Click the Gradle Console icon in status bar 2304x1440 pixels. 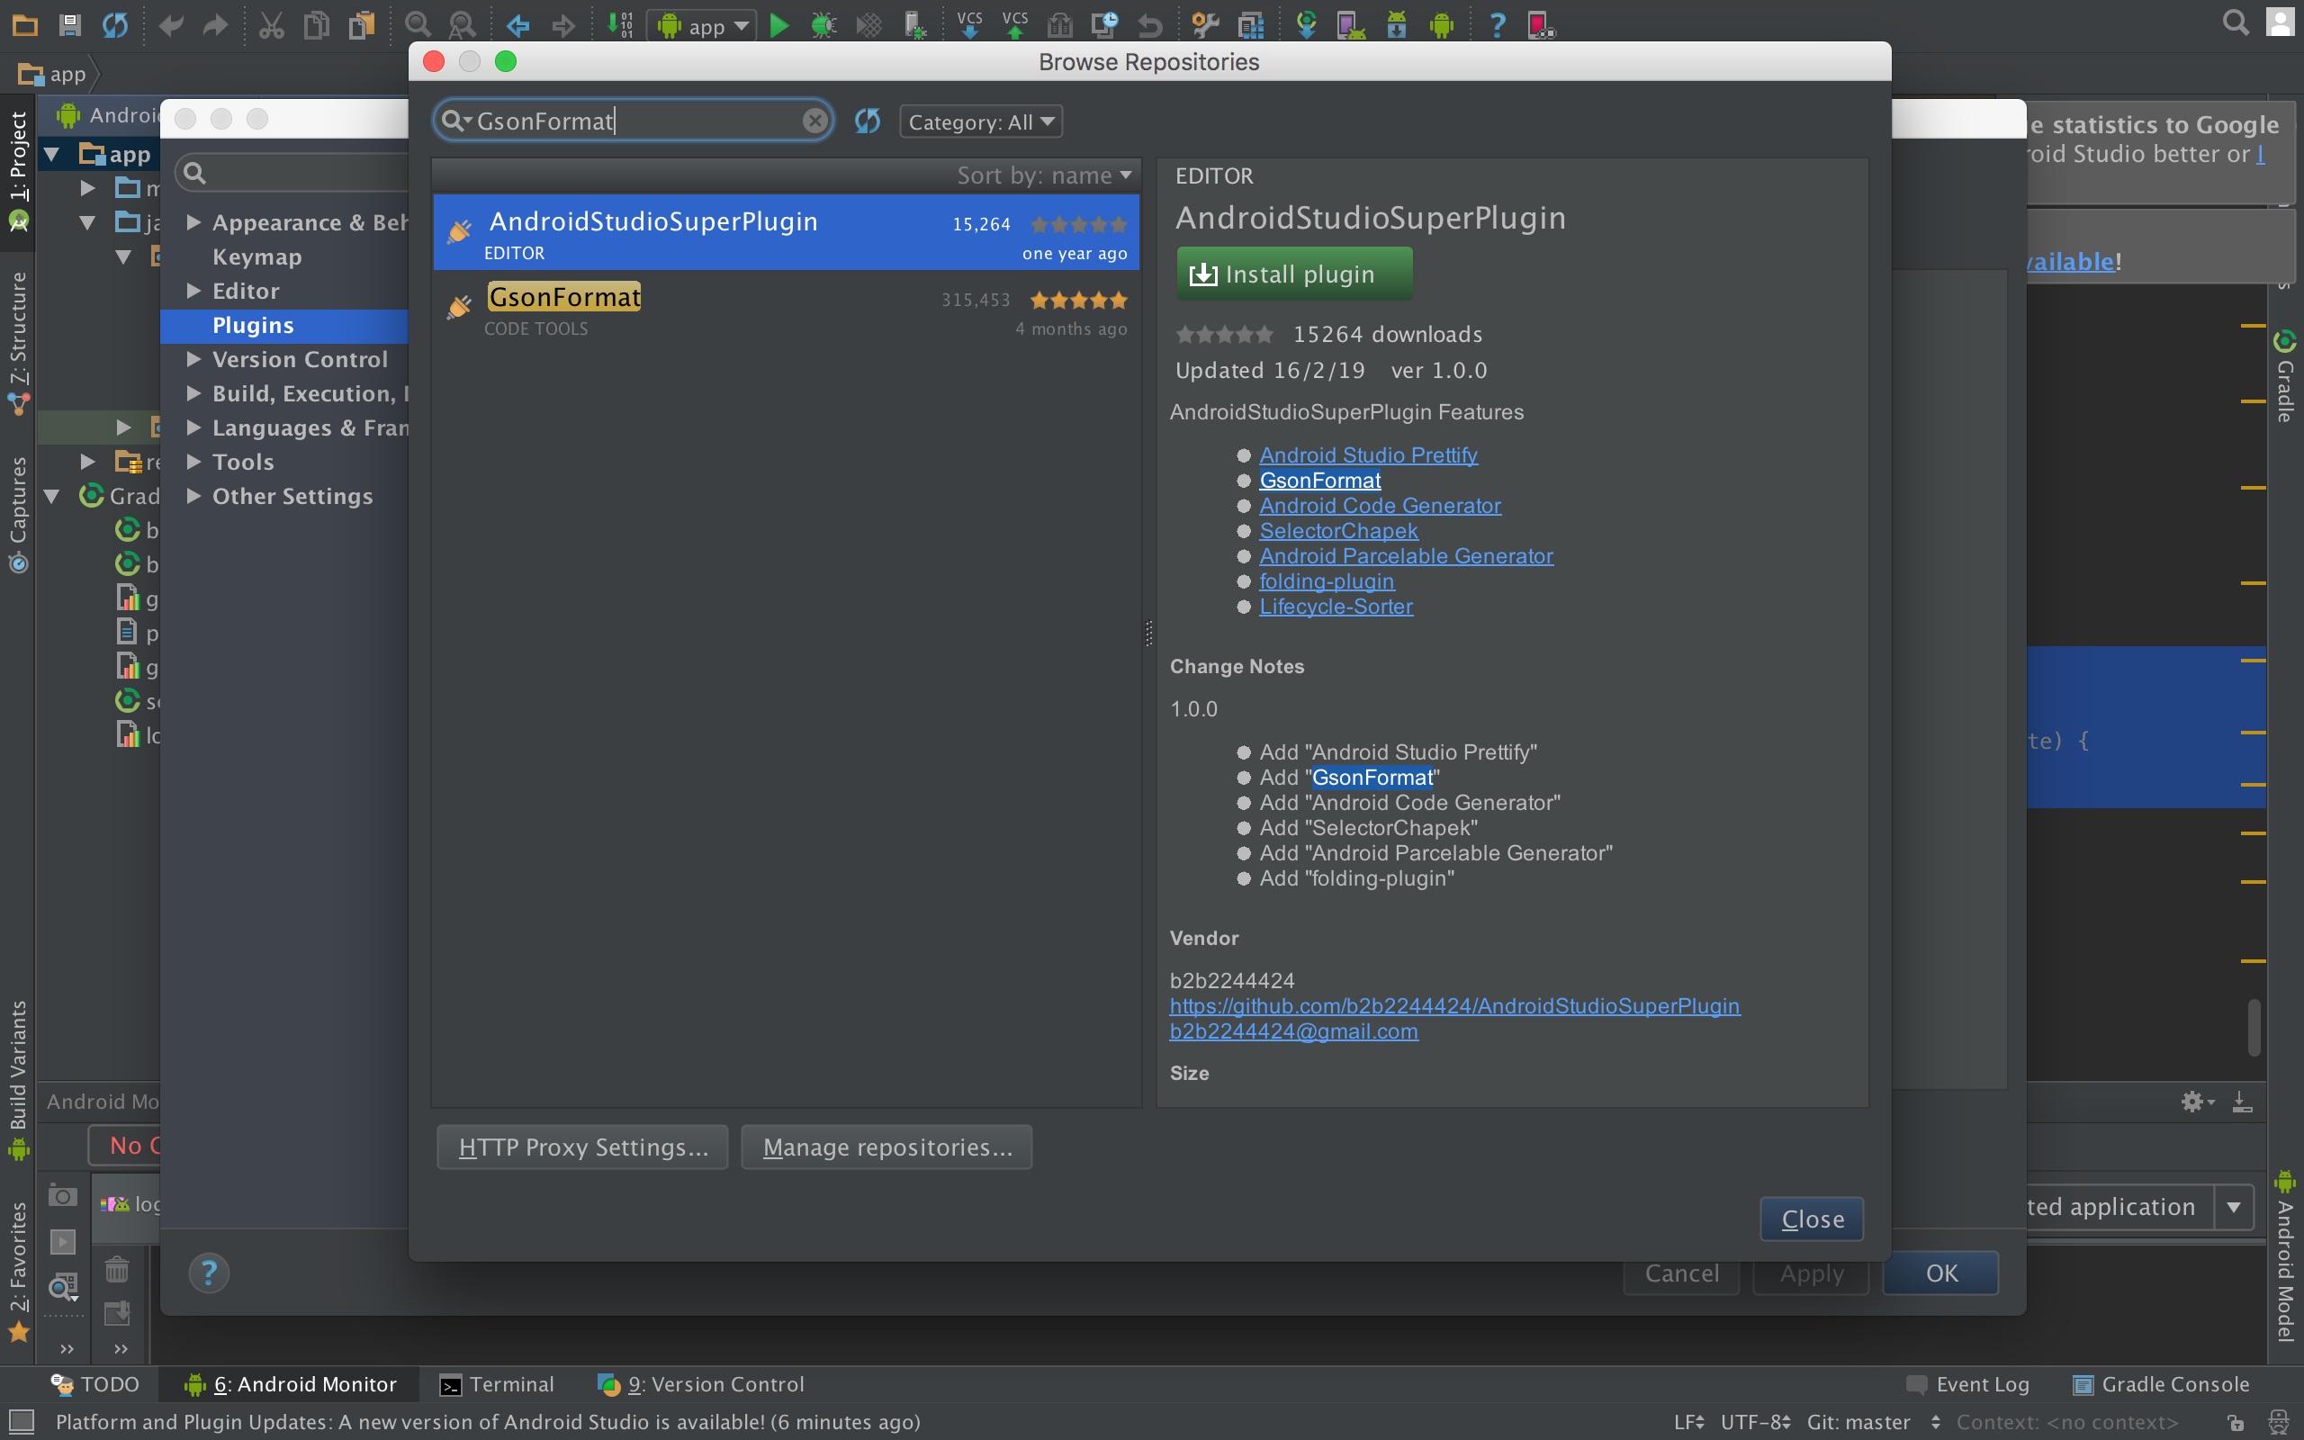tap(2150, 1381)
